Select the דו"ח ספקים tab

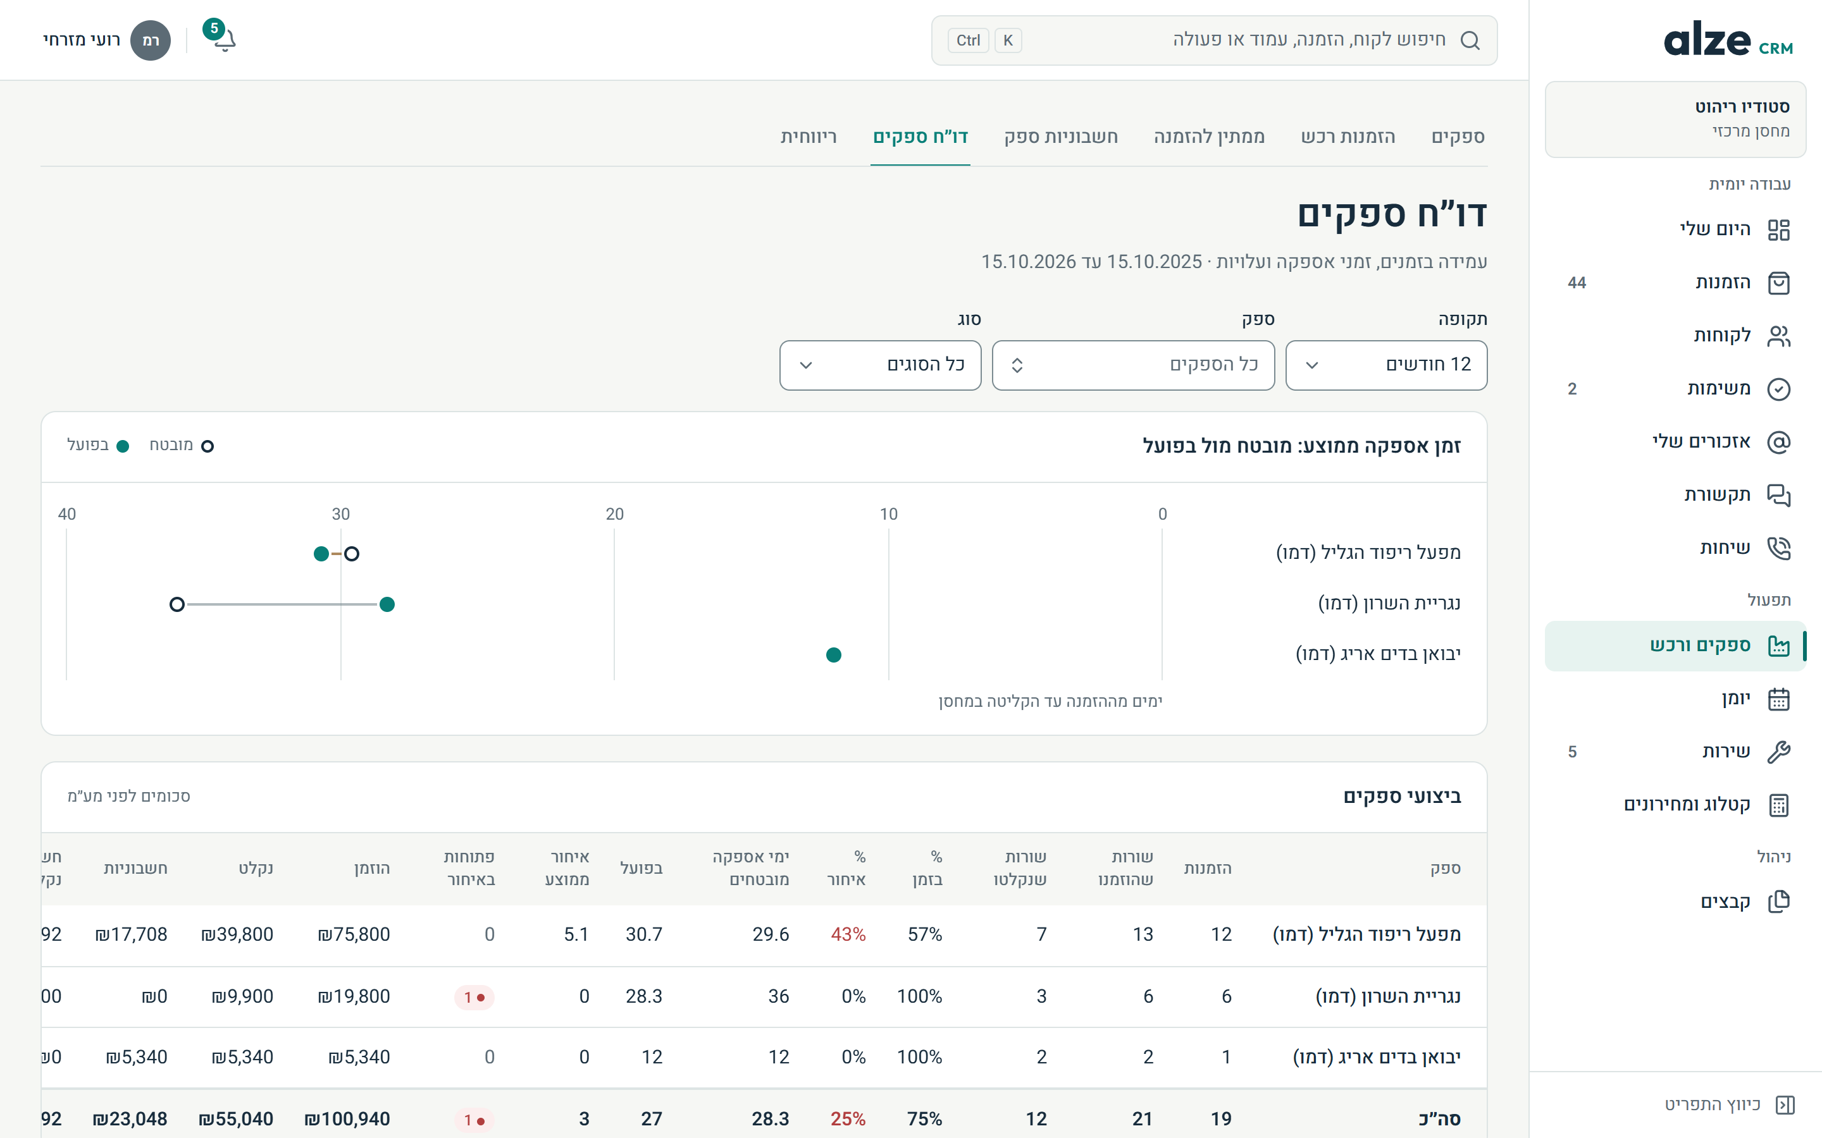tap(920, 137)
